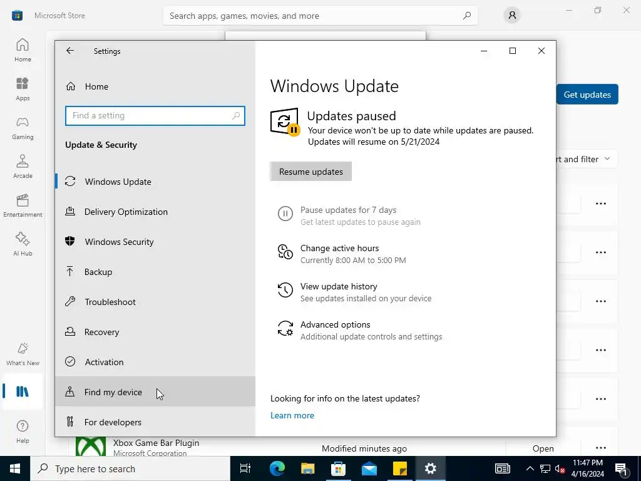Click the Xbox Game Bar Plugin app thumbnail

[x=91, y=447]
